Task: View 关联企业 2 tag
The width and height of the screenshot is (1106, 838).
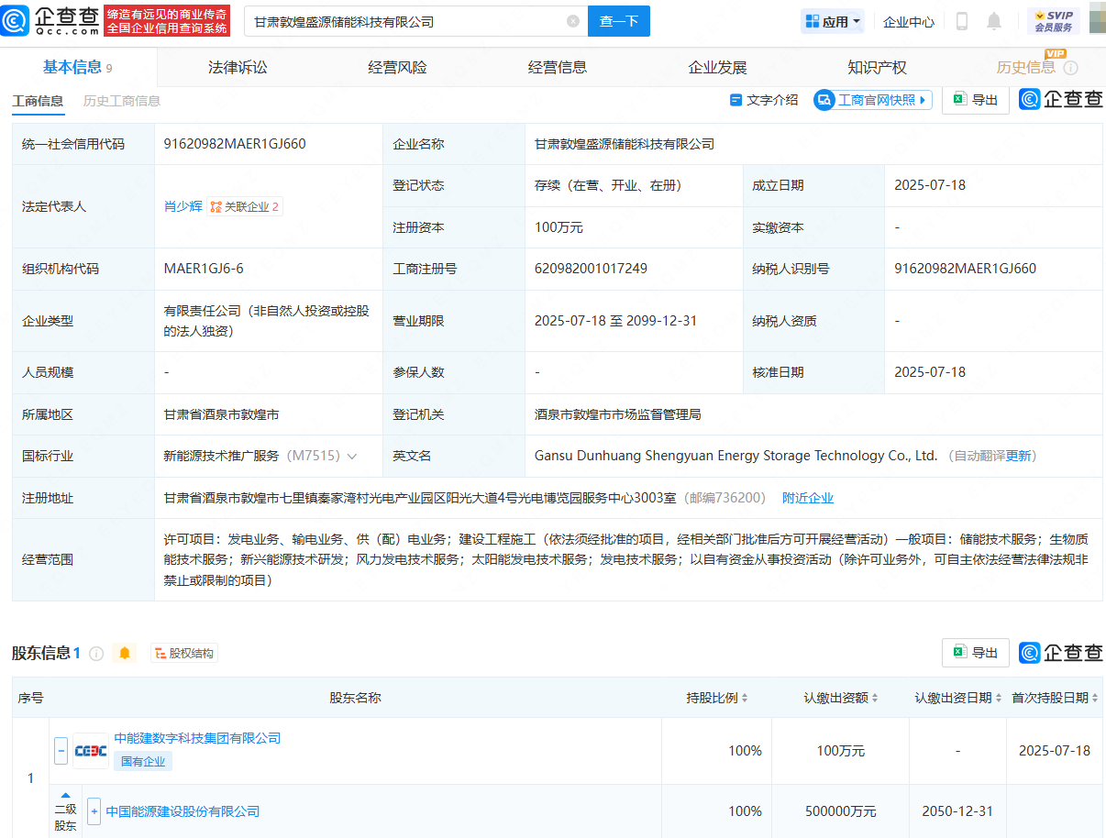Action: click(245, 206)
